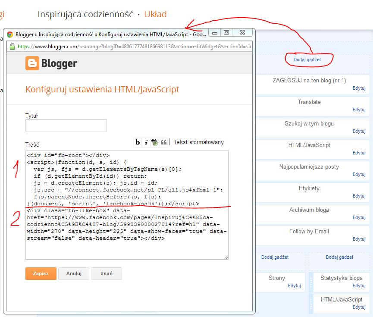
Task: Click the Tytuł field label
Action: pyautogui.click(x=31, y=116)
